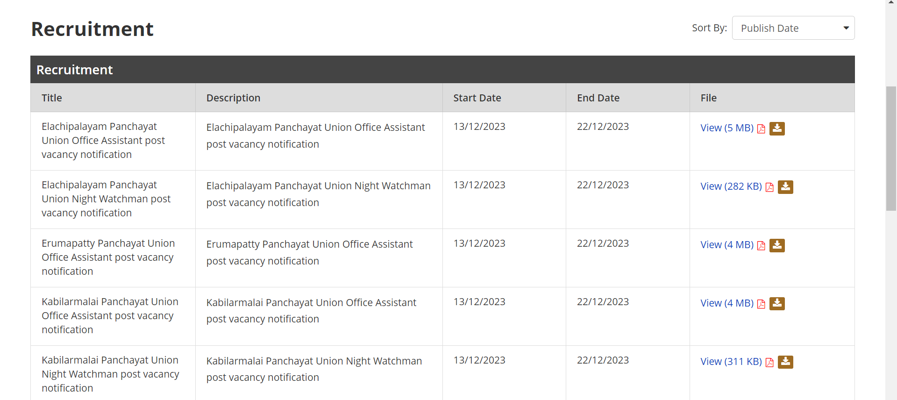Click the Start Date column header
Viewport: 897px width, 400px height.
point(477,98)
